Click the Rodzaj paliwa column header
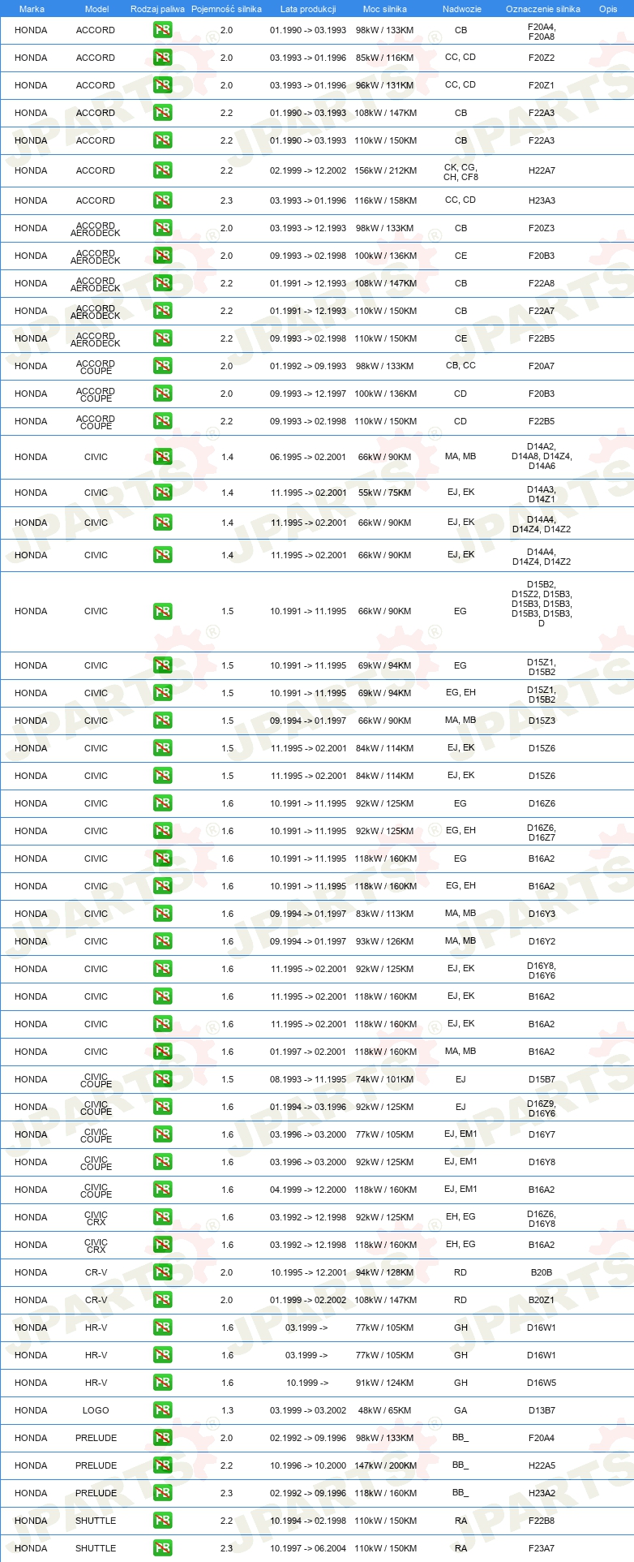Image resolution: width=634 pixels, height=1562 pixels. pyautogui.click(x=157, y=9)
